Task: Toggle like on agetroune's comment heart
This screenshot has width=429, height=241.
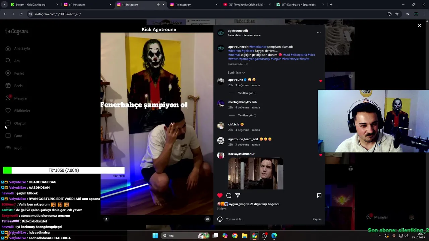Action: point(320,81)
